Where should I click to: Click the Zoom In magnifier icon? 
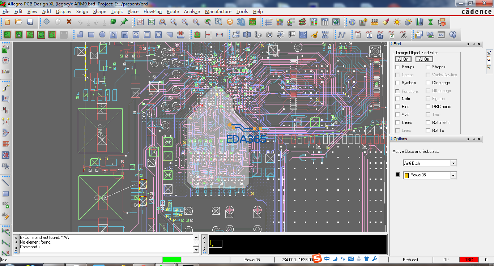point(185,22)
